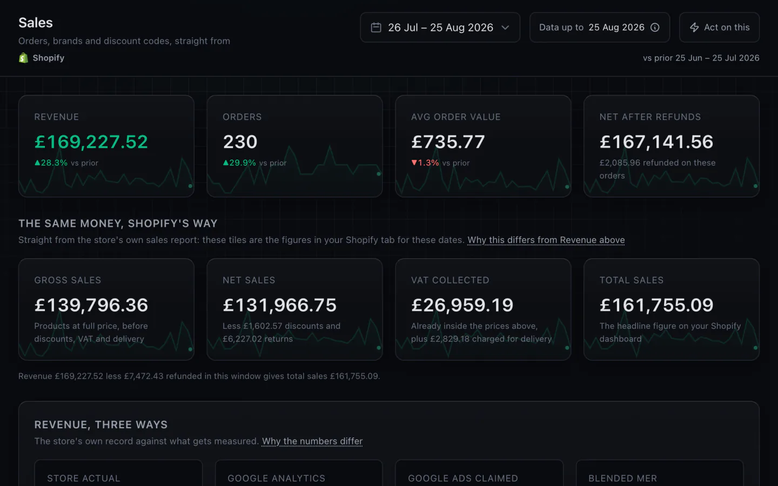Image resolution: width=778 pixels, height=486 pixels.
Task: Click the Total Sales £161,755.09 figure
Action: (656, 305)
